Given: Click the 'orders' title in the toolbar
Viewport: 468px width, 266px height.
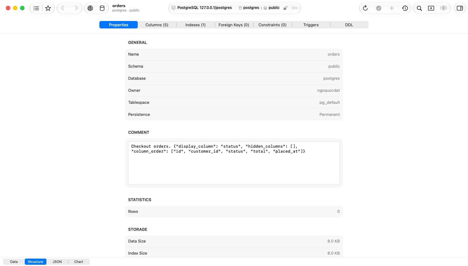Looking at the screenshot, I should (119, 6).
